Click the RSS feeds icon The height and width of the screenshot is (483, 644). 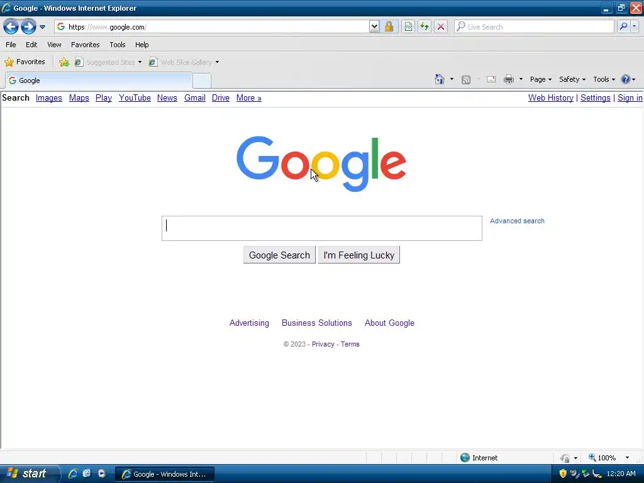pyautogui.click(x=466, y=80)
